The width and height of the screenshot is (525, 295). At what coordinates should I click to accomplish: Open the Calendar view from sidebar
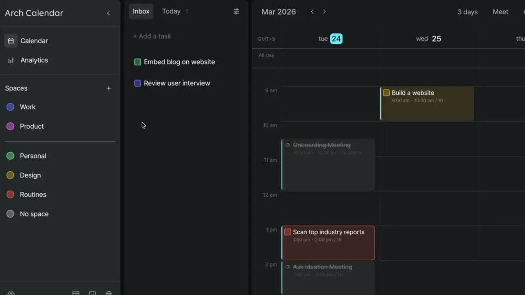click(x=34, y=41)
